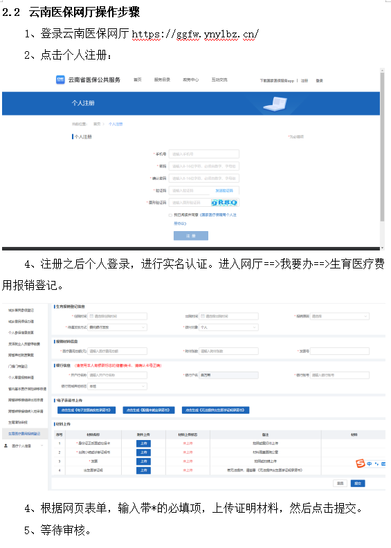Screen dimensions: 391x548
Task: Open the 本地 bank region dropdown
Action: (x=118, y=386)
